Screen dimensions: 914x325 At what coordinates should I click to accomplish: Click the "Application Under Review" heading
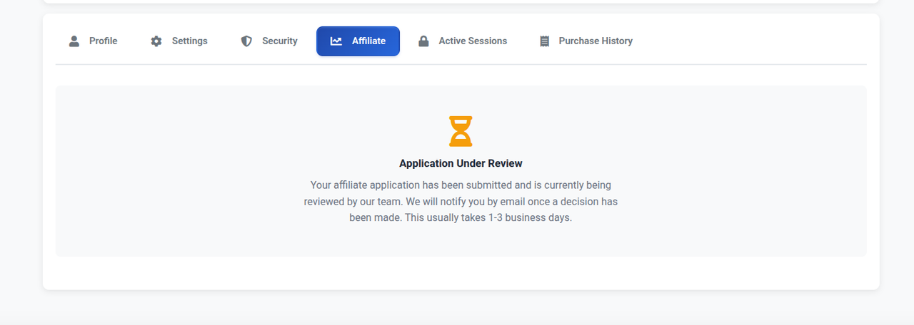coord(461,163)
